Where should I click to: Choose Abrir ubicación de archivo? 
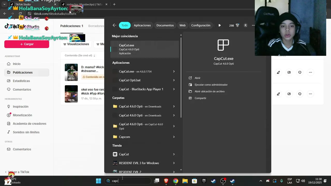point(209,91)
